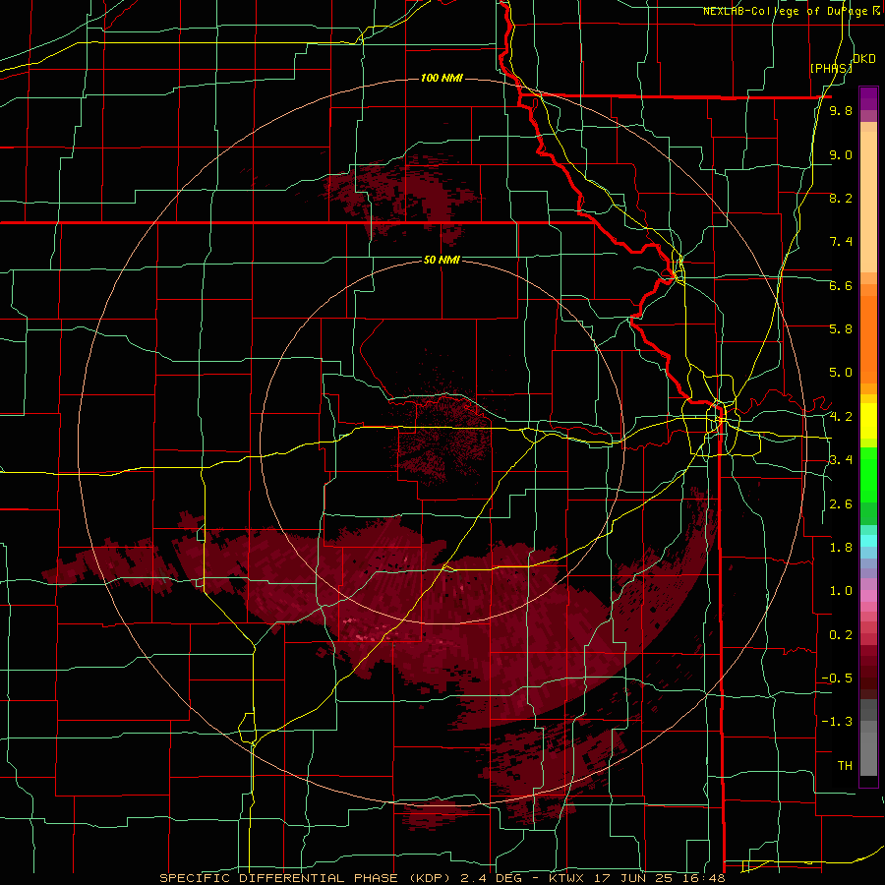Click the 50 NMI range ring label
This screenshot has width=885, height=885.
[442, 260]
